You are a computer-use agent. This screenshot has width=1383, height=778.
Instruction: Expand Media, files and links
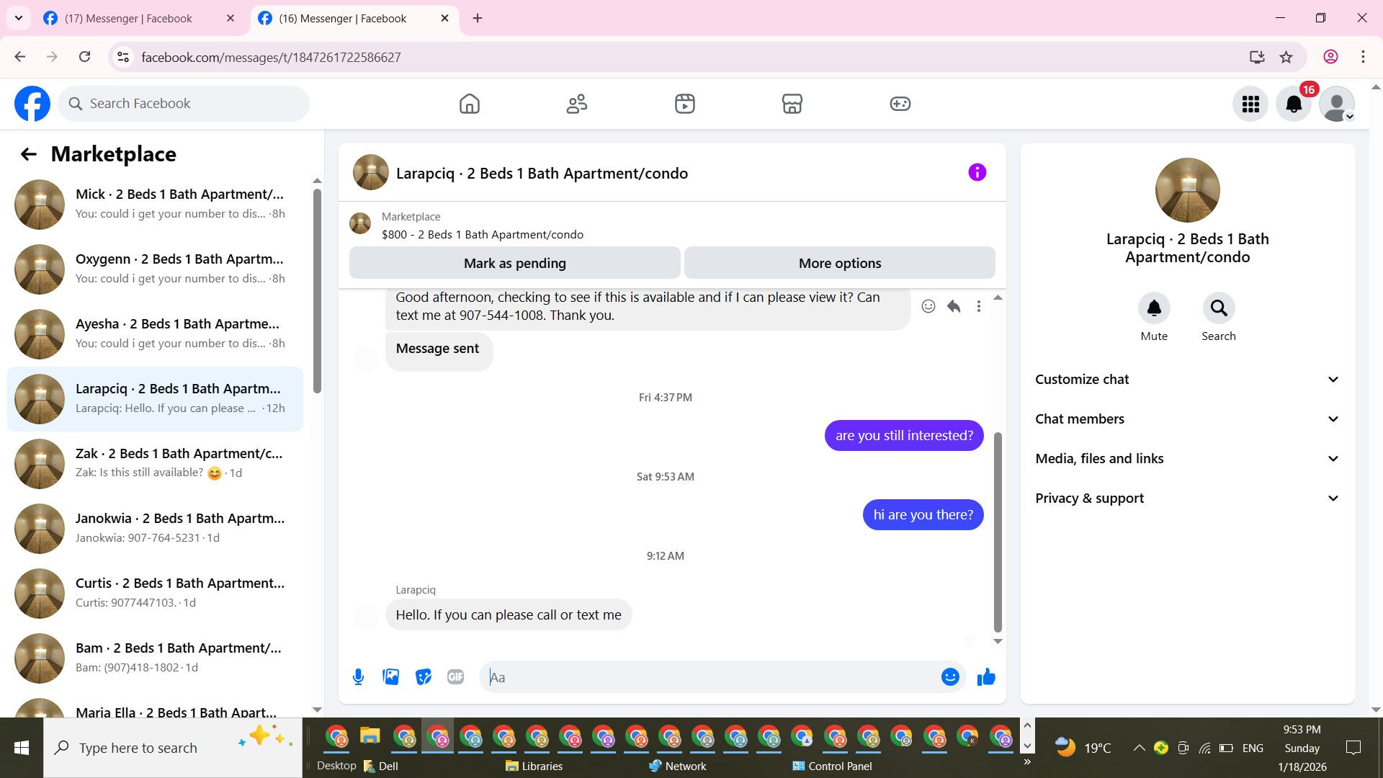(1187, 459)
